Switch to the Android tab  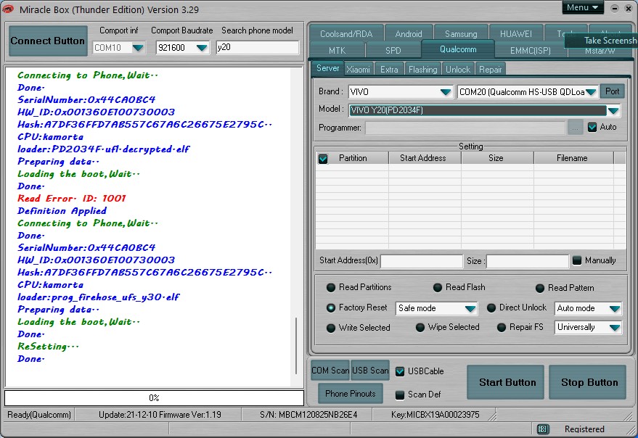409,34
